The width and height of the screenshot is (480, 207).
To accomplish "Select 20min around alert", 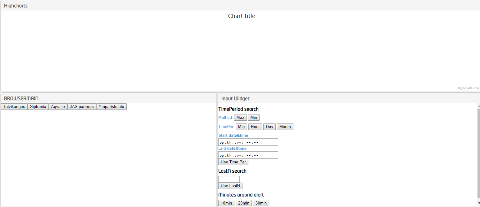I will point(244,203).
